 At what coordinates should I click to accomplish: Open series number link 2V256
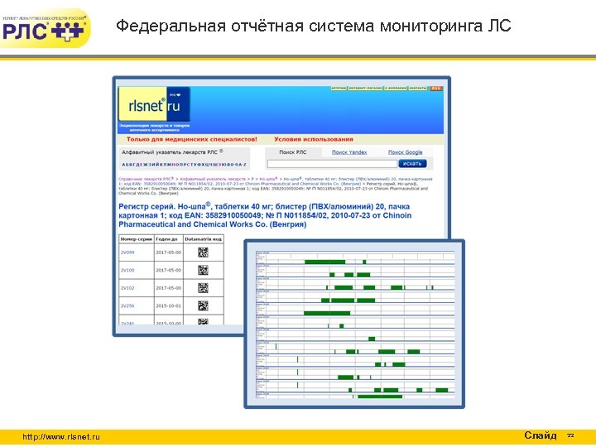(x=127, y=305)
